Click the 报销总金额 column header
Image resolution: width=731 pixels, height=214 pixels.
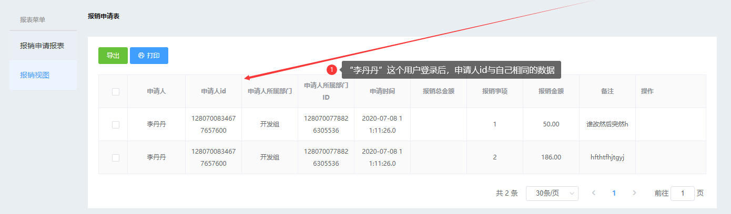(x=439, y=91)
